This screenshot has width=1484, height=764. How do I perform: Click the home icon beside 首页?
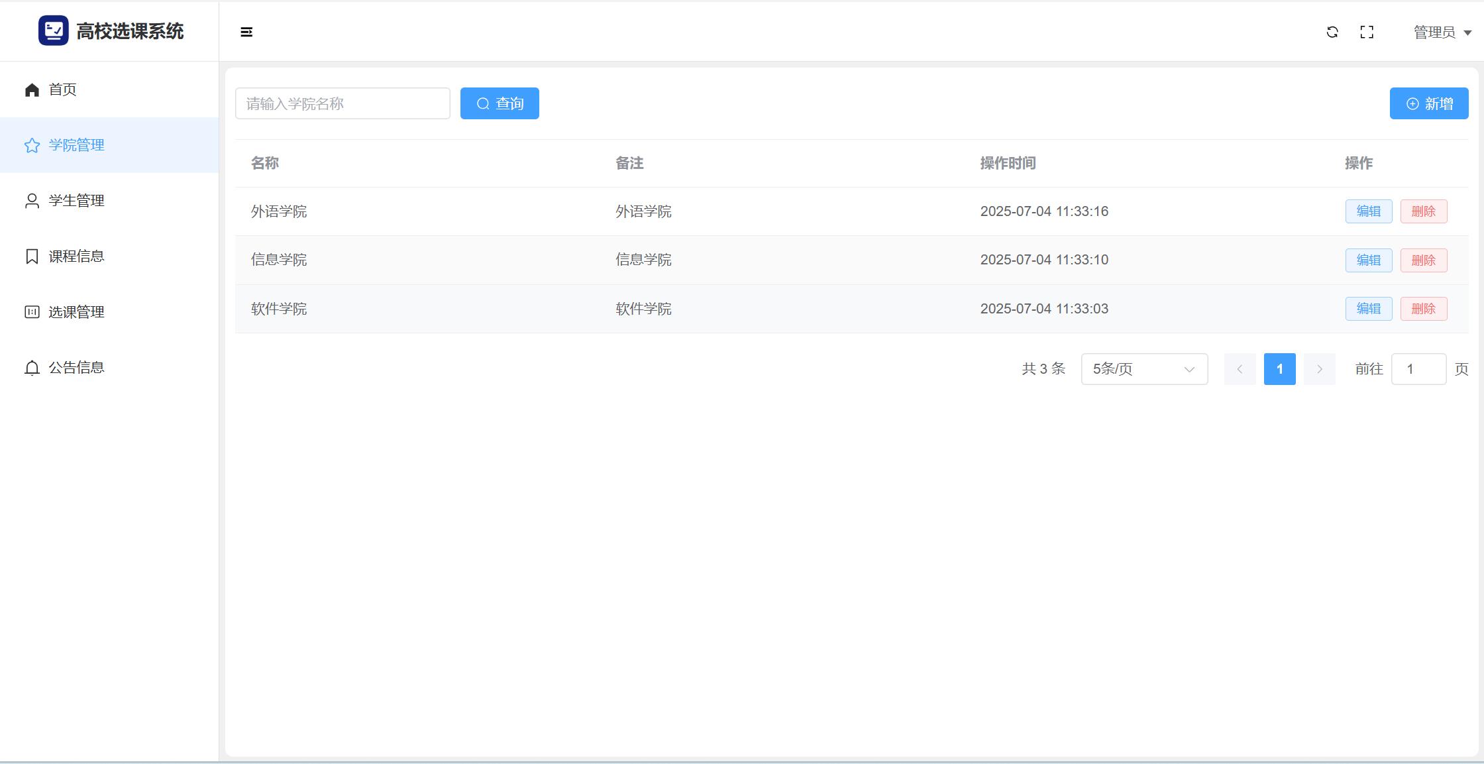click(32, 89)
